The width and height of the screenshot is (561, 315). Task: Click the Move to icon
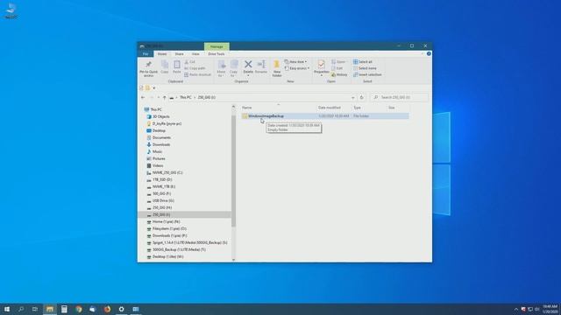(222, 68)
